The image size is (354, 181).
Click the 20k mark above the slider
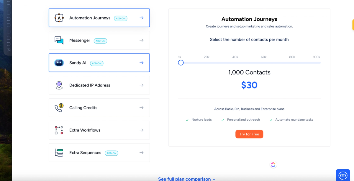(206, 57)
